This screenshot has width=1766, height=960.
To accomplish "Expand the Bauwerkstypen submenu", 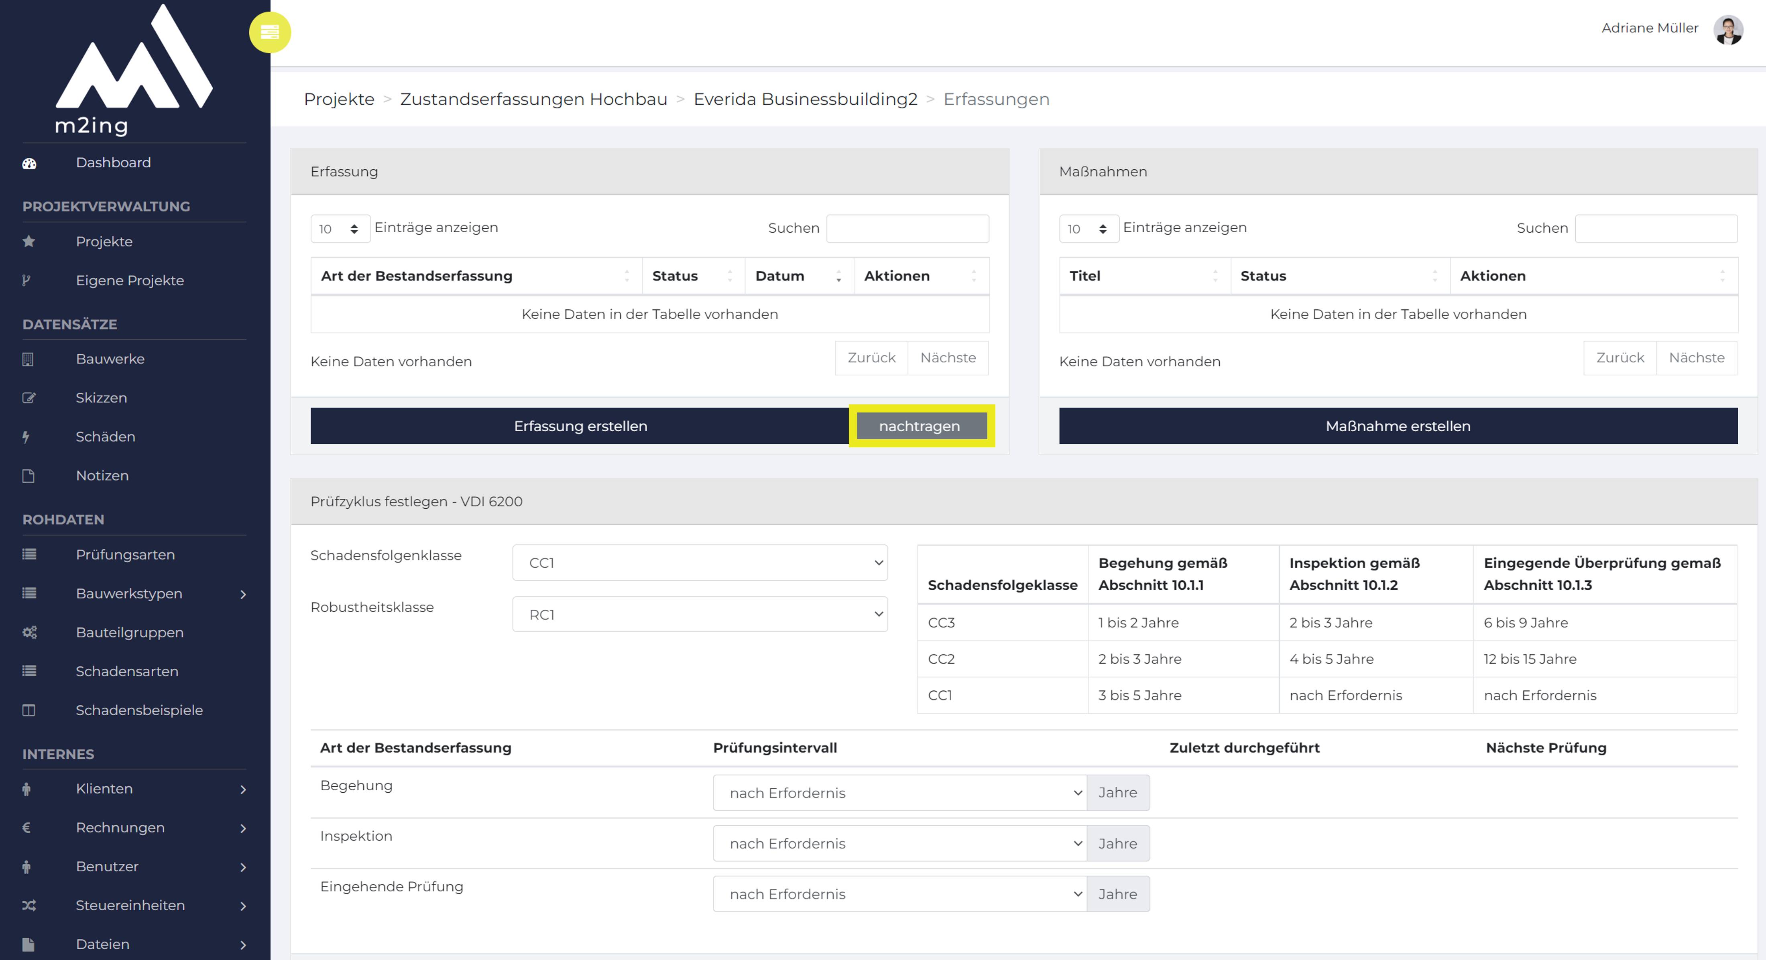I will [243, 594].
